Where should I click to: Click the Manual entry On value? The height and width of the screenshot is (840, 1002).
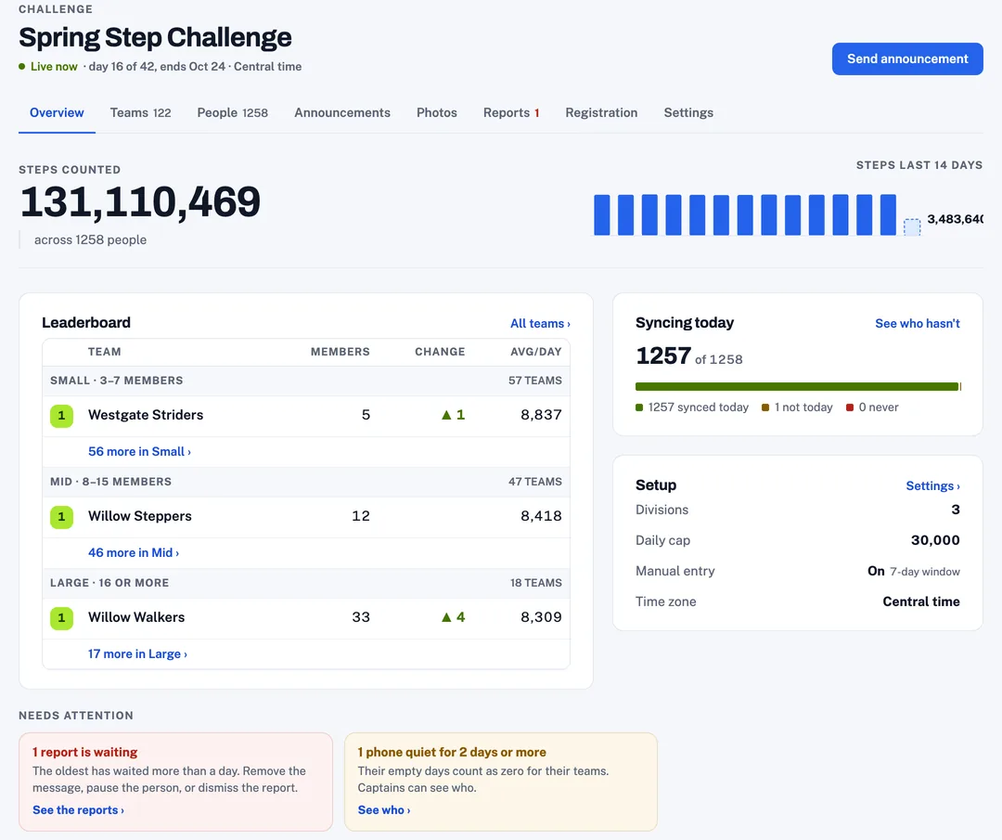click(876, 571)
